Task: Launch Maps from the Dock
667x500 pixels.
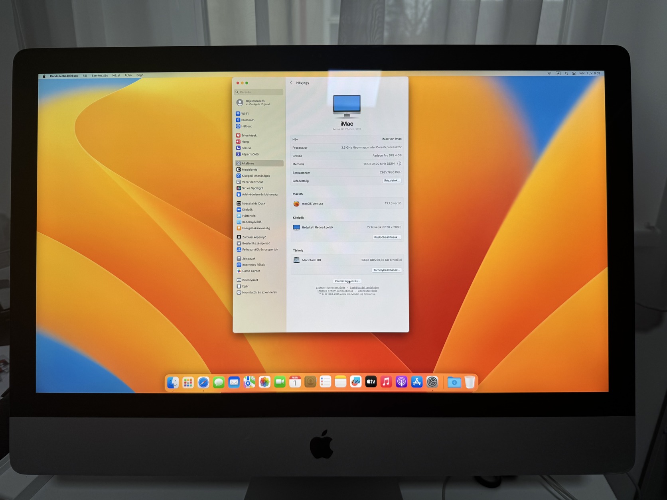Action: pyautogui.click(x=249, y=382)
